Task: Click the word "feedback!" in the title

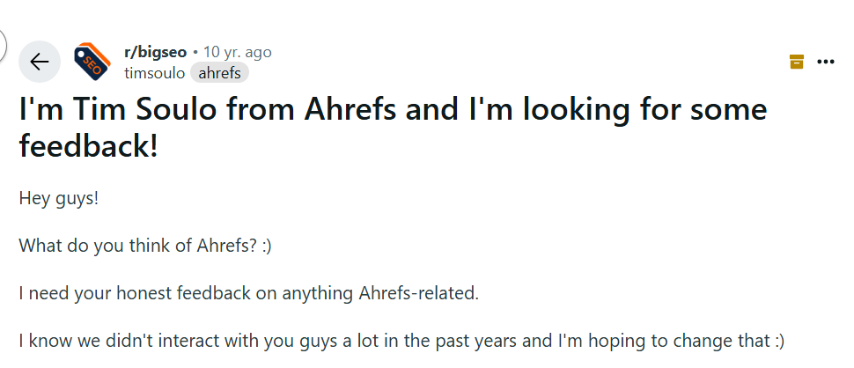Action: [x=89, y=147]
